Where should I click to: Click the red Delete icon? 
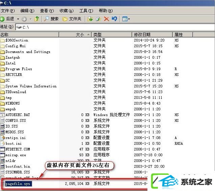click(x=106, y=19)
